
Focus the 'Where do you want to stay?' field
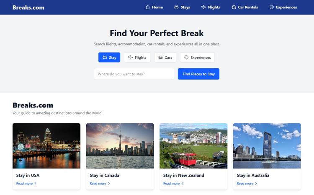coord(134,74)
